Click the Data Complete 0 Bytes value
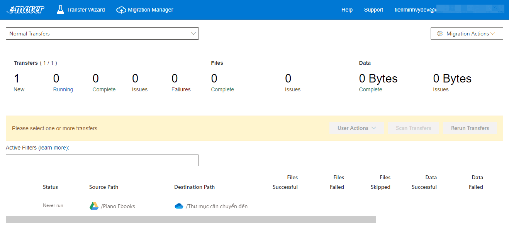The width and height of the screenshot is (509, 242). pyautogui.click(x=378, y=79)
